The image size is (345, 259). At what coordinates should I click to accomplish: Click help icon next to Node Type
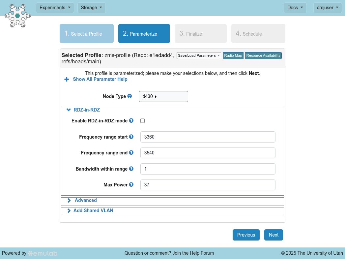(129, 96)
